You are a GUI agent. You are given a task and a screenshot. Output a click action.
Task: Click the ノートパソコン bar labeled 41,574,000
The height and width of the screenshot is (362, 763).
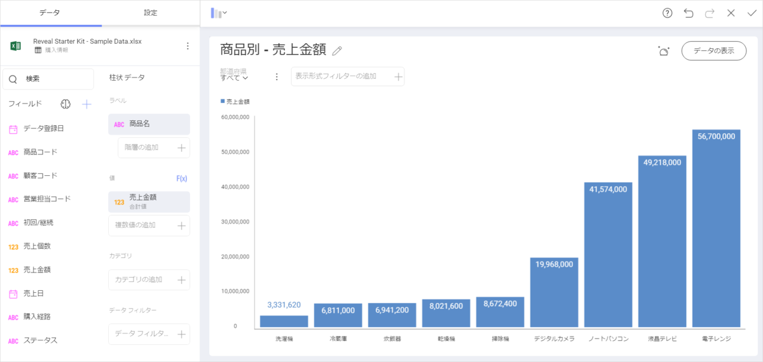[x=608, y=255]
